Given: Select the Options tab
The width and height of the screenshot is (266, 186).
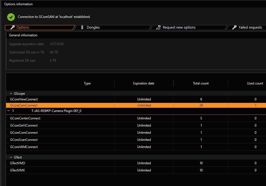Looking at the screenshot, I should pos(40,28).
